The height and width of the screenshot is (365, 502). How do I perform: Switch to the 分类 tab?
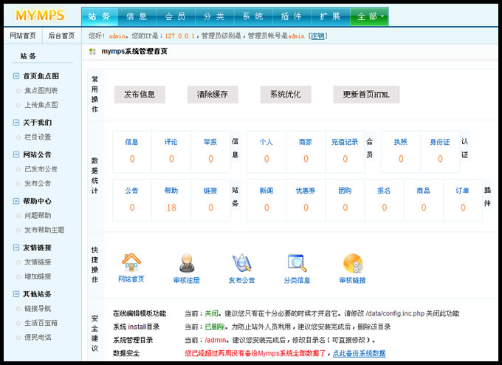click(x=215, y=16)
